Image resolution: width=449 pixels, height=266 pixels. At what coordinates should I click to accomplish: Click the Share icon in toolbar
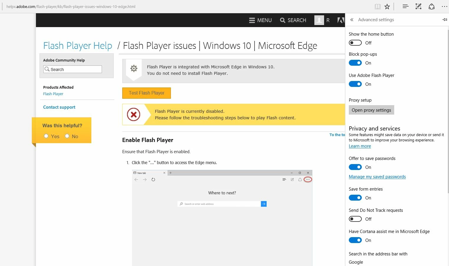tap(432, 6)
